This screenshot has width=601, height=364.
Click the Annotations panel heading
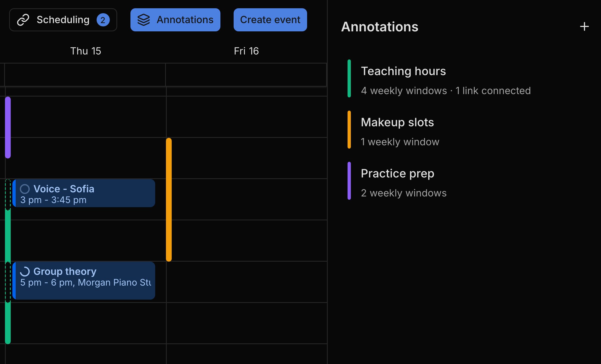tap(380, 27)
